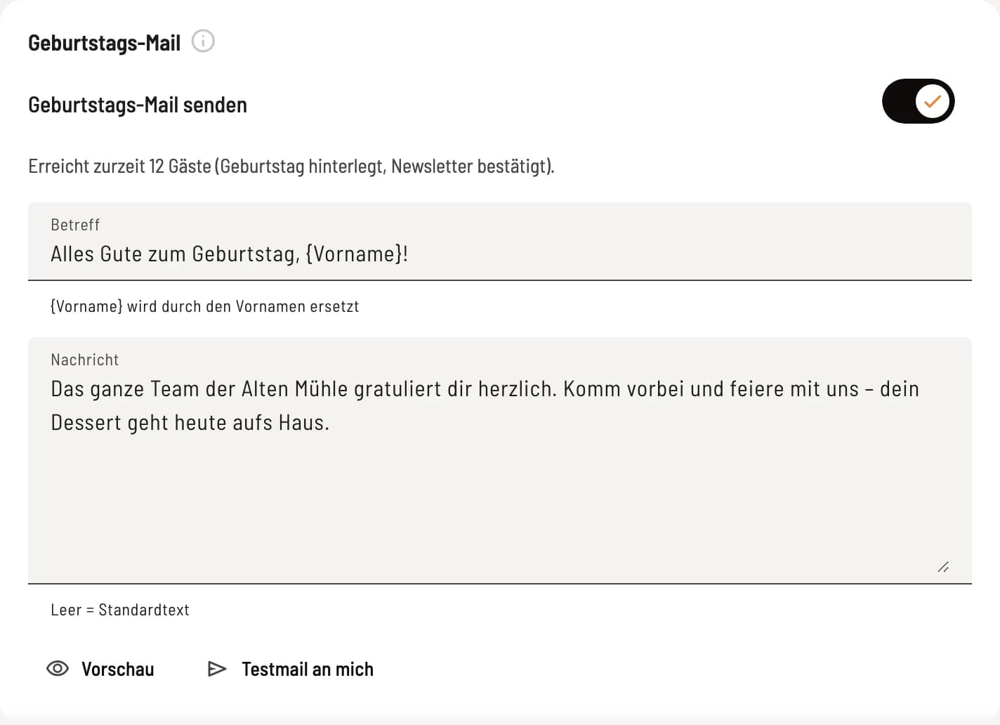
Task: Open the info icon beside Geburtstags-Mail heading
Action: coord(203,41)
